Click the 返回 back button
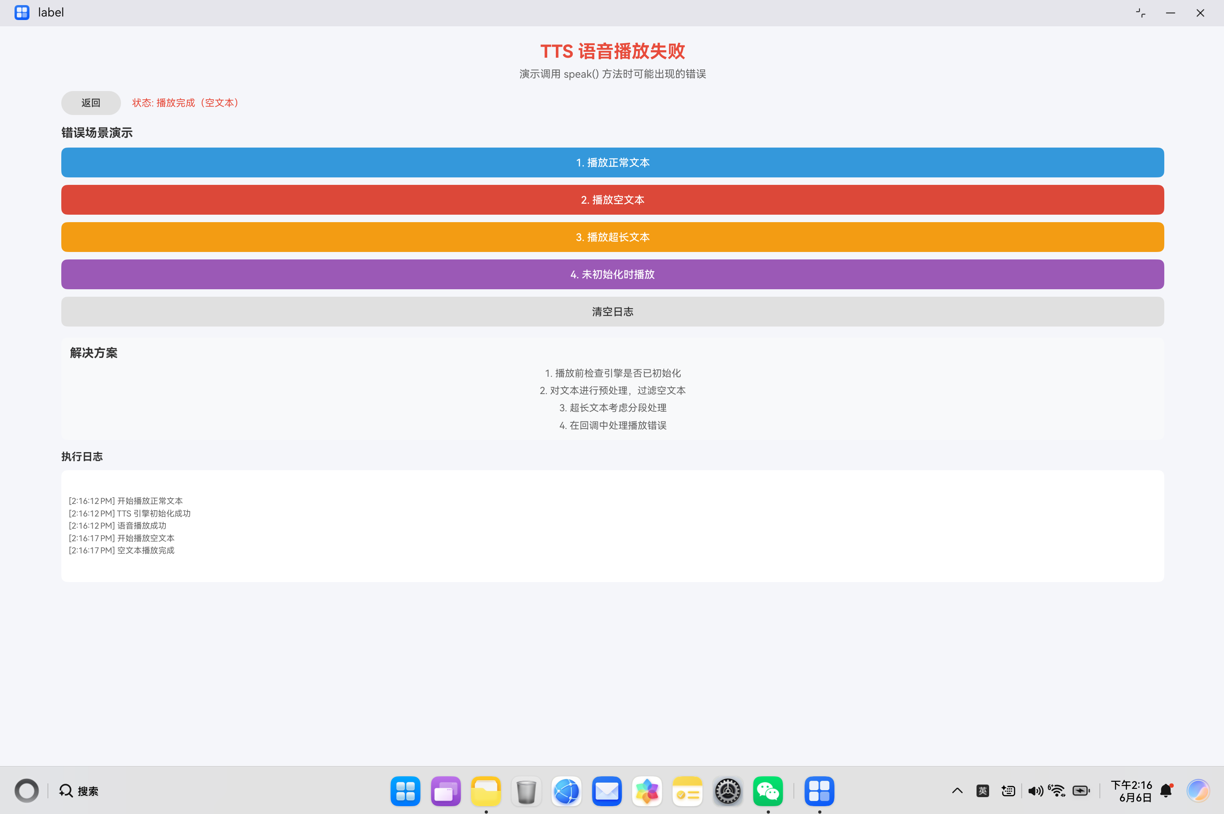The image size is (1224, 814). (x=91, y=103)
